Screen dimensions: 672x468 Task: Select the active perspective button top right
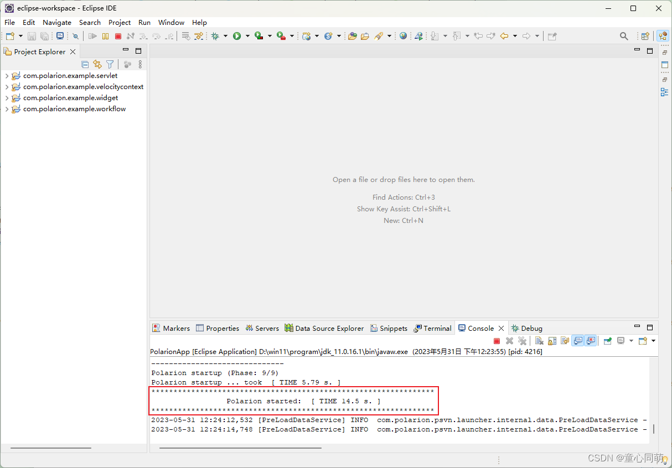coord(663,36)
